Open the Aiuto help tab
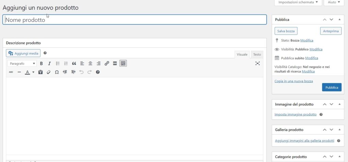Viewport: 348px width, 162px height. [x=334, y=2]
